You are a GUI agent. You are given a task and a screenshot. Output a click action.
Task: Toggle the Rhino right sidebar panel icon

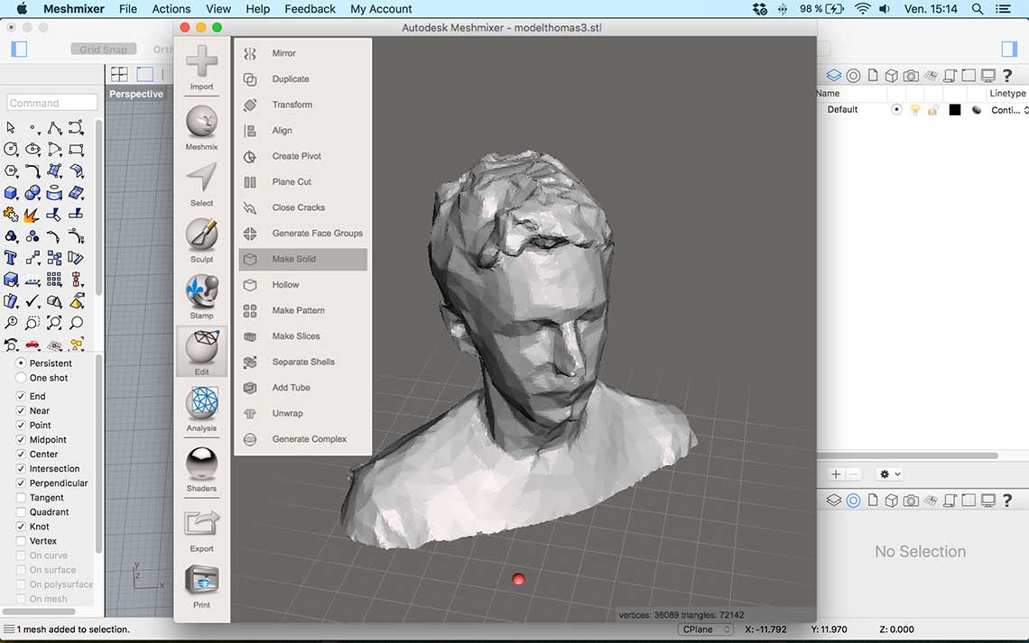[x=1009, y=50]
